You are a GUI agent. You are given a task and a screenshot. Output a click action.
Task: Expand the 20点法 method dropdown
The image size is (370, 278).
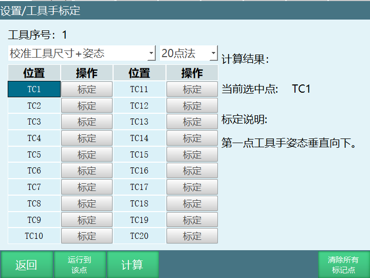click(x=189, y=53)
